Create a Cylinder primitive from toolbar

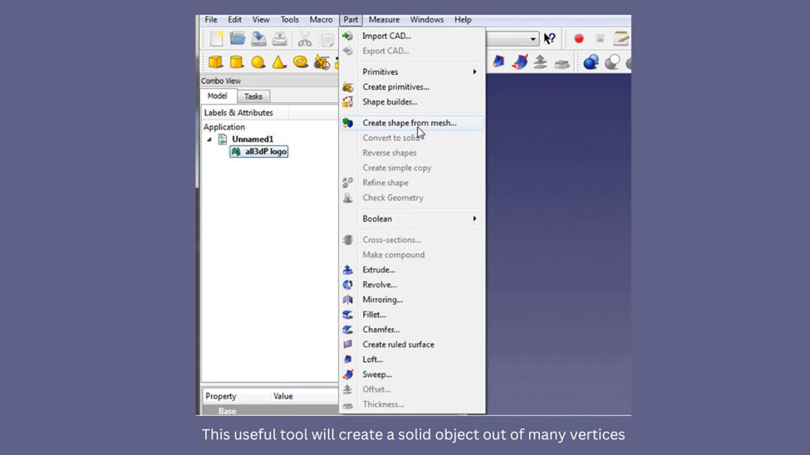pos(237,62)
